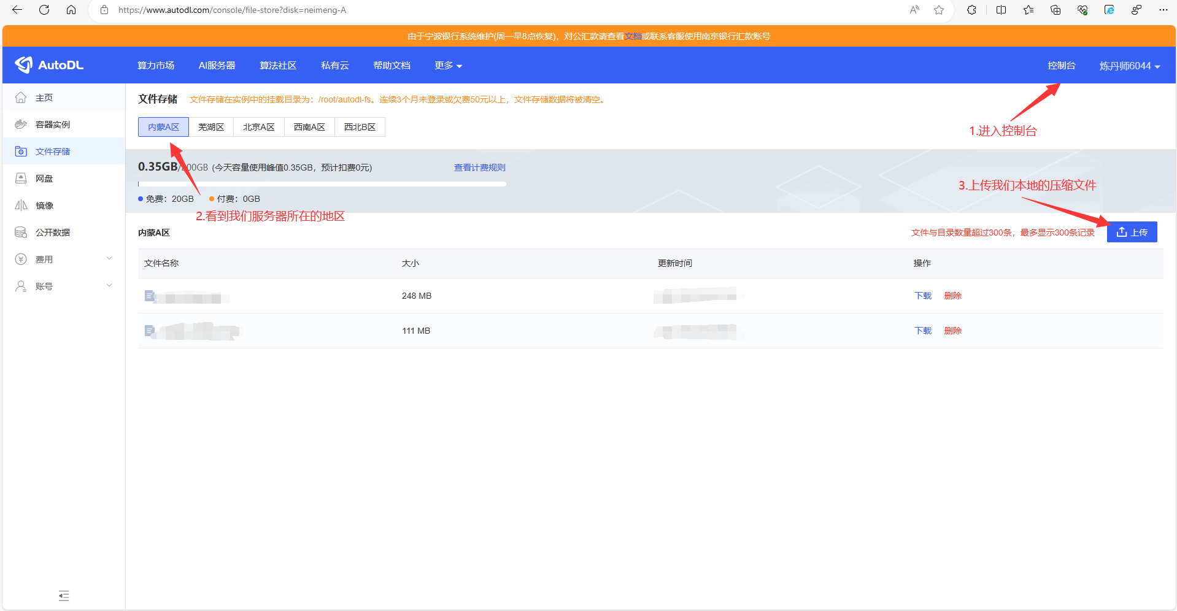Click the 上传 upload button
1177x611 pixels.
coord(1132,232)
